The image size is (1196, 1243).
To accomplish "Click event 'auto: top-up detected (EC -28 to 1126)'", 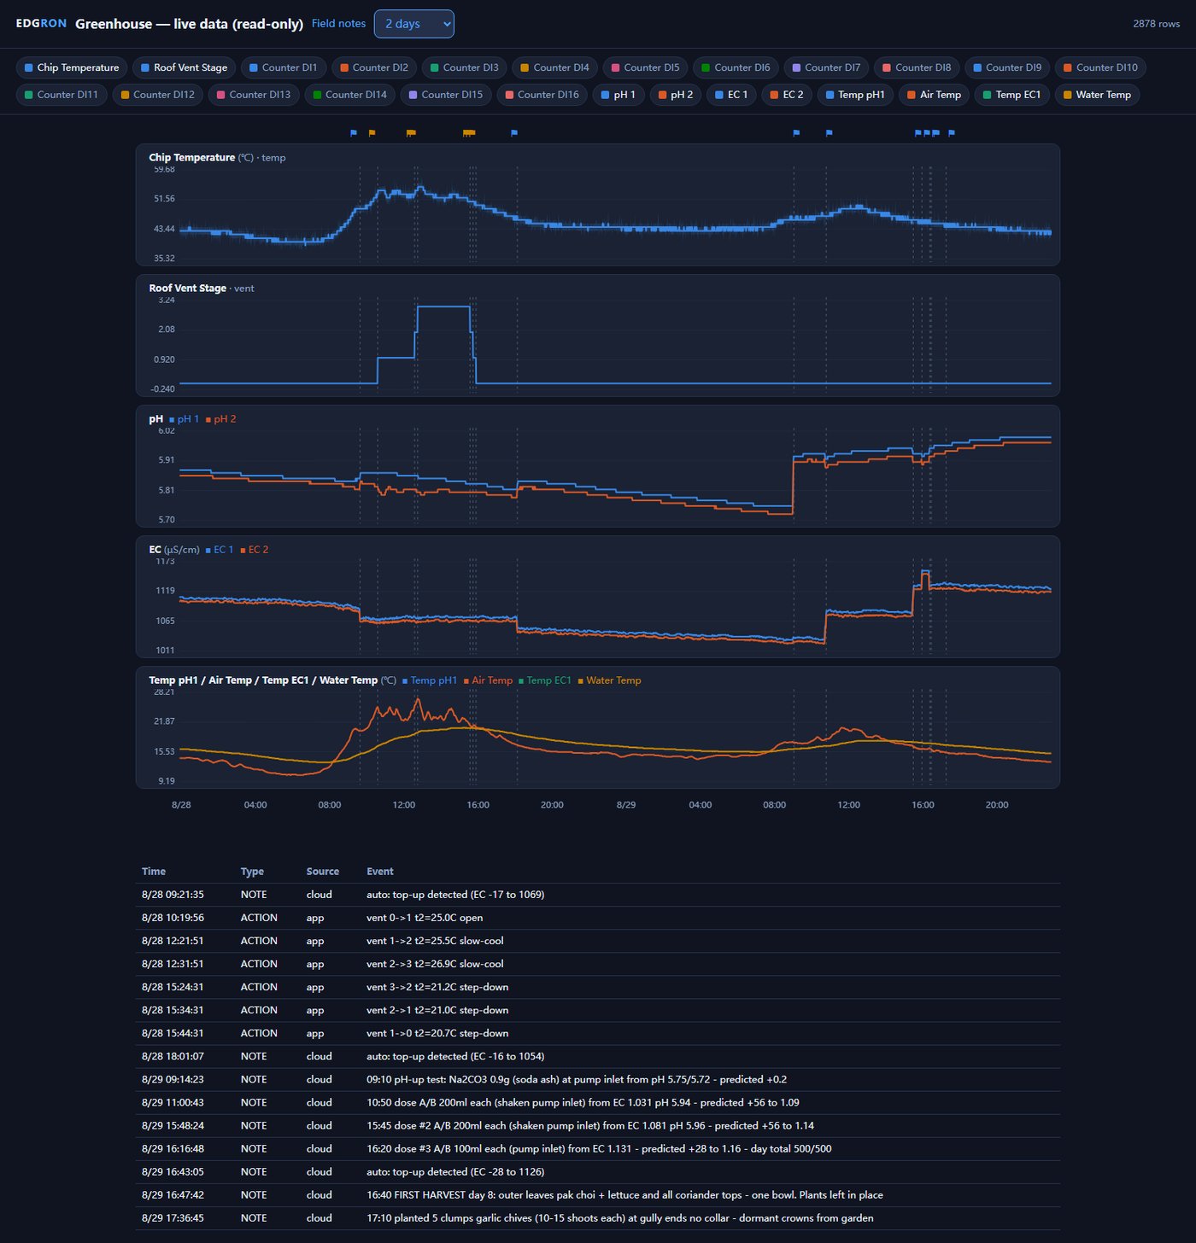I will [455, 1171].
